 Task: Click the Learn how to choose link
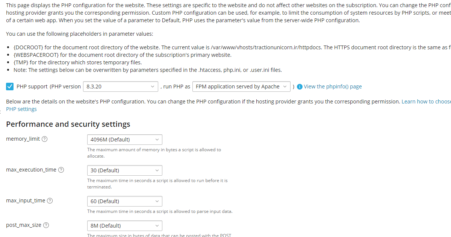[426, 102]
